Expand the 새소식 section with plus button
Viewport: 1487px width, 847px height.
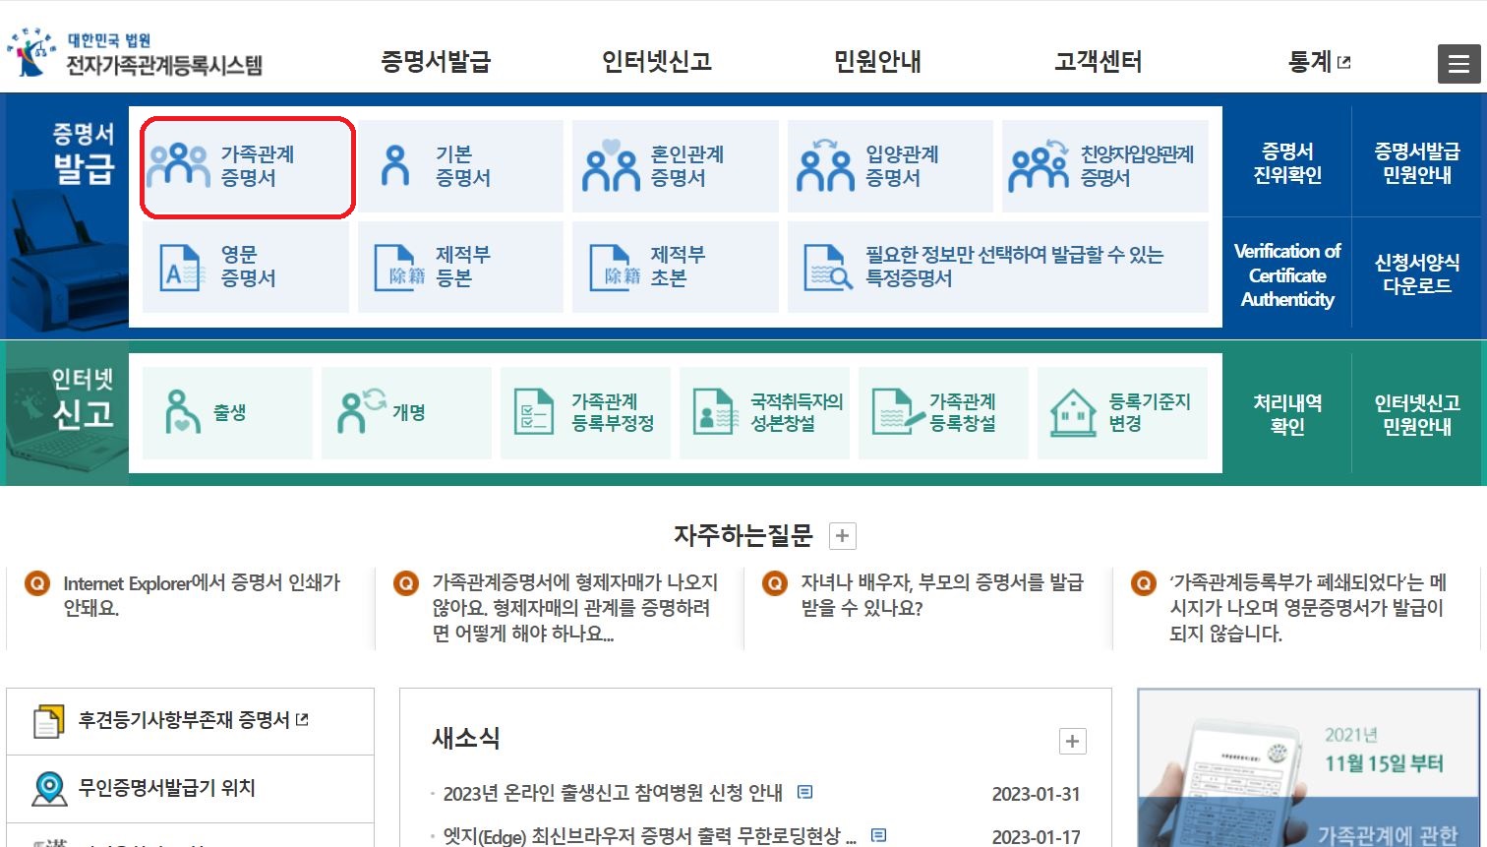tap(1070, 741)
